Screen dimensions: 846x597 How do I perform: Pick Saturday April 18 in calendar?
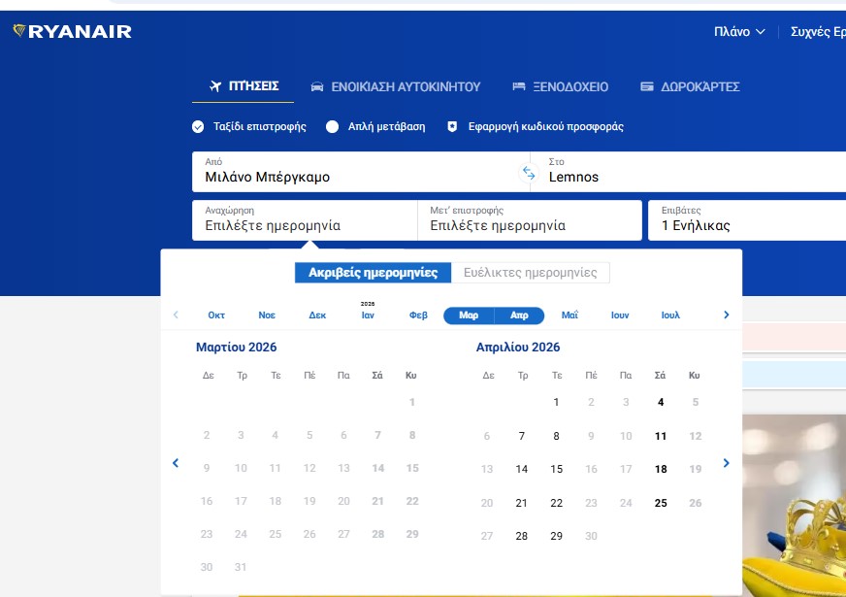(661, 470)
